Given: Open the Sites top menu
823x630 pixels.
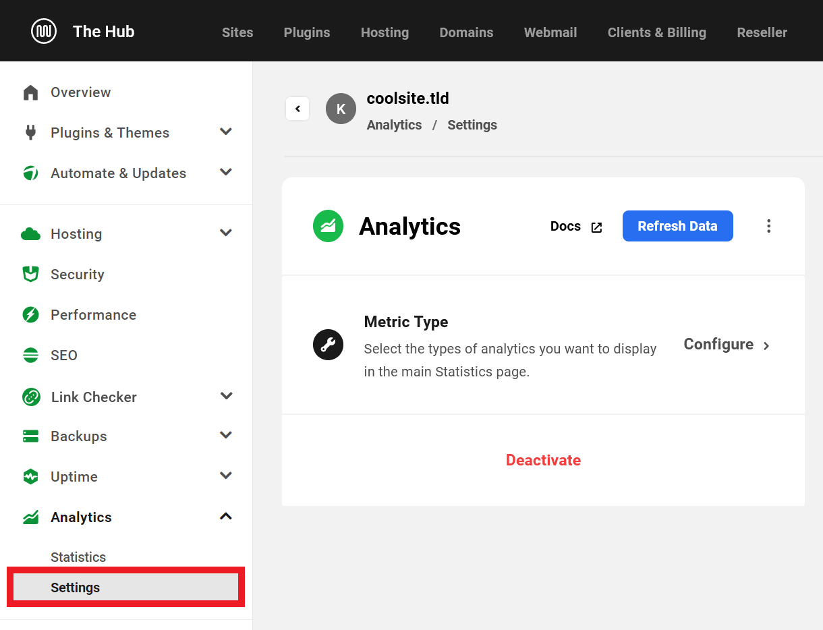Looking at the screenshot, I should click(x=237, y=32).
